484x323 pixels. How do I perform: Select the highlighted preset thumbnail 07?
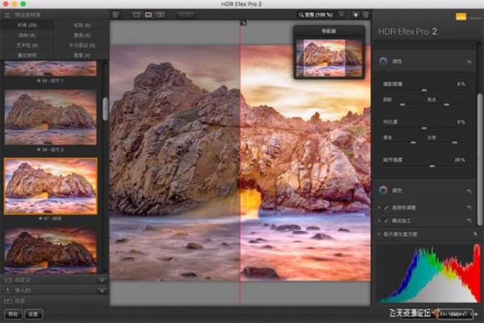point(51,187)
